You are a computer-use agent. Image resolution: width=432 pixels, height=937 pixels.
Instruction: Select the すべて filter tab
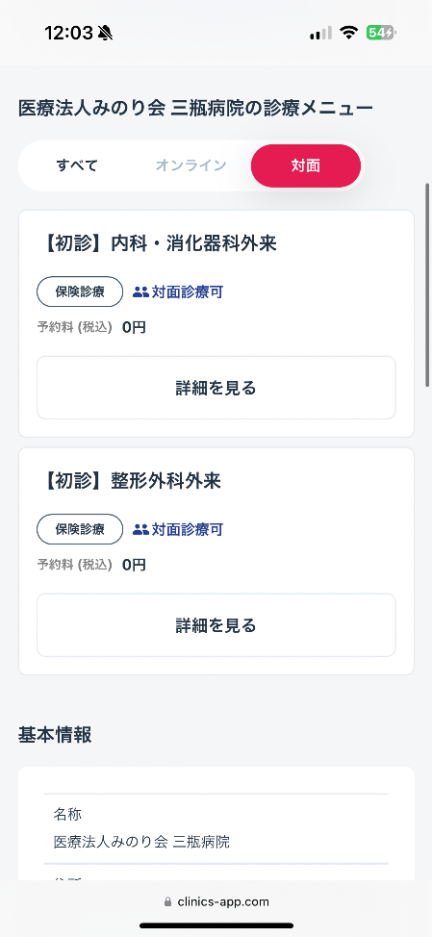[77, 165]
